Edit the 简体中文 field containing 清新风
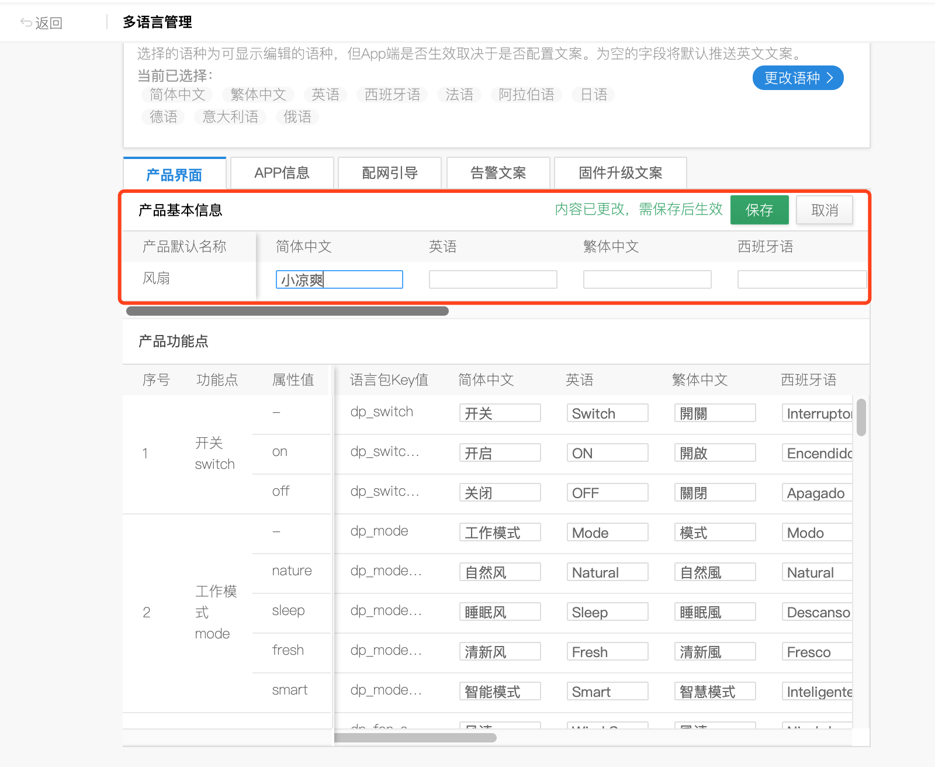Image resolution: width=935 pixels, height=767 pixels. (500, 651)
